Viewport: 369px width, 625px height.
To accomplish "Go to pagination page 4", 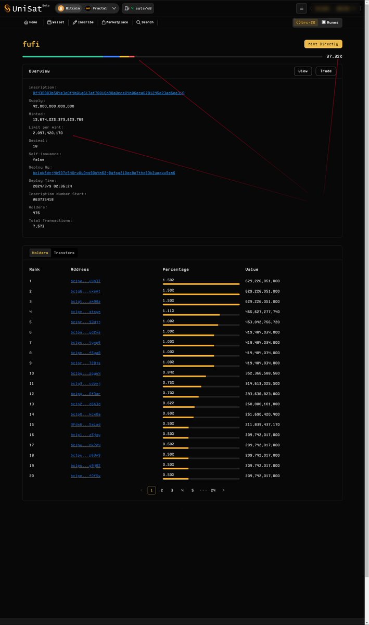I will coord(182,490).
